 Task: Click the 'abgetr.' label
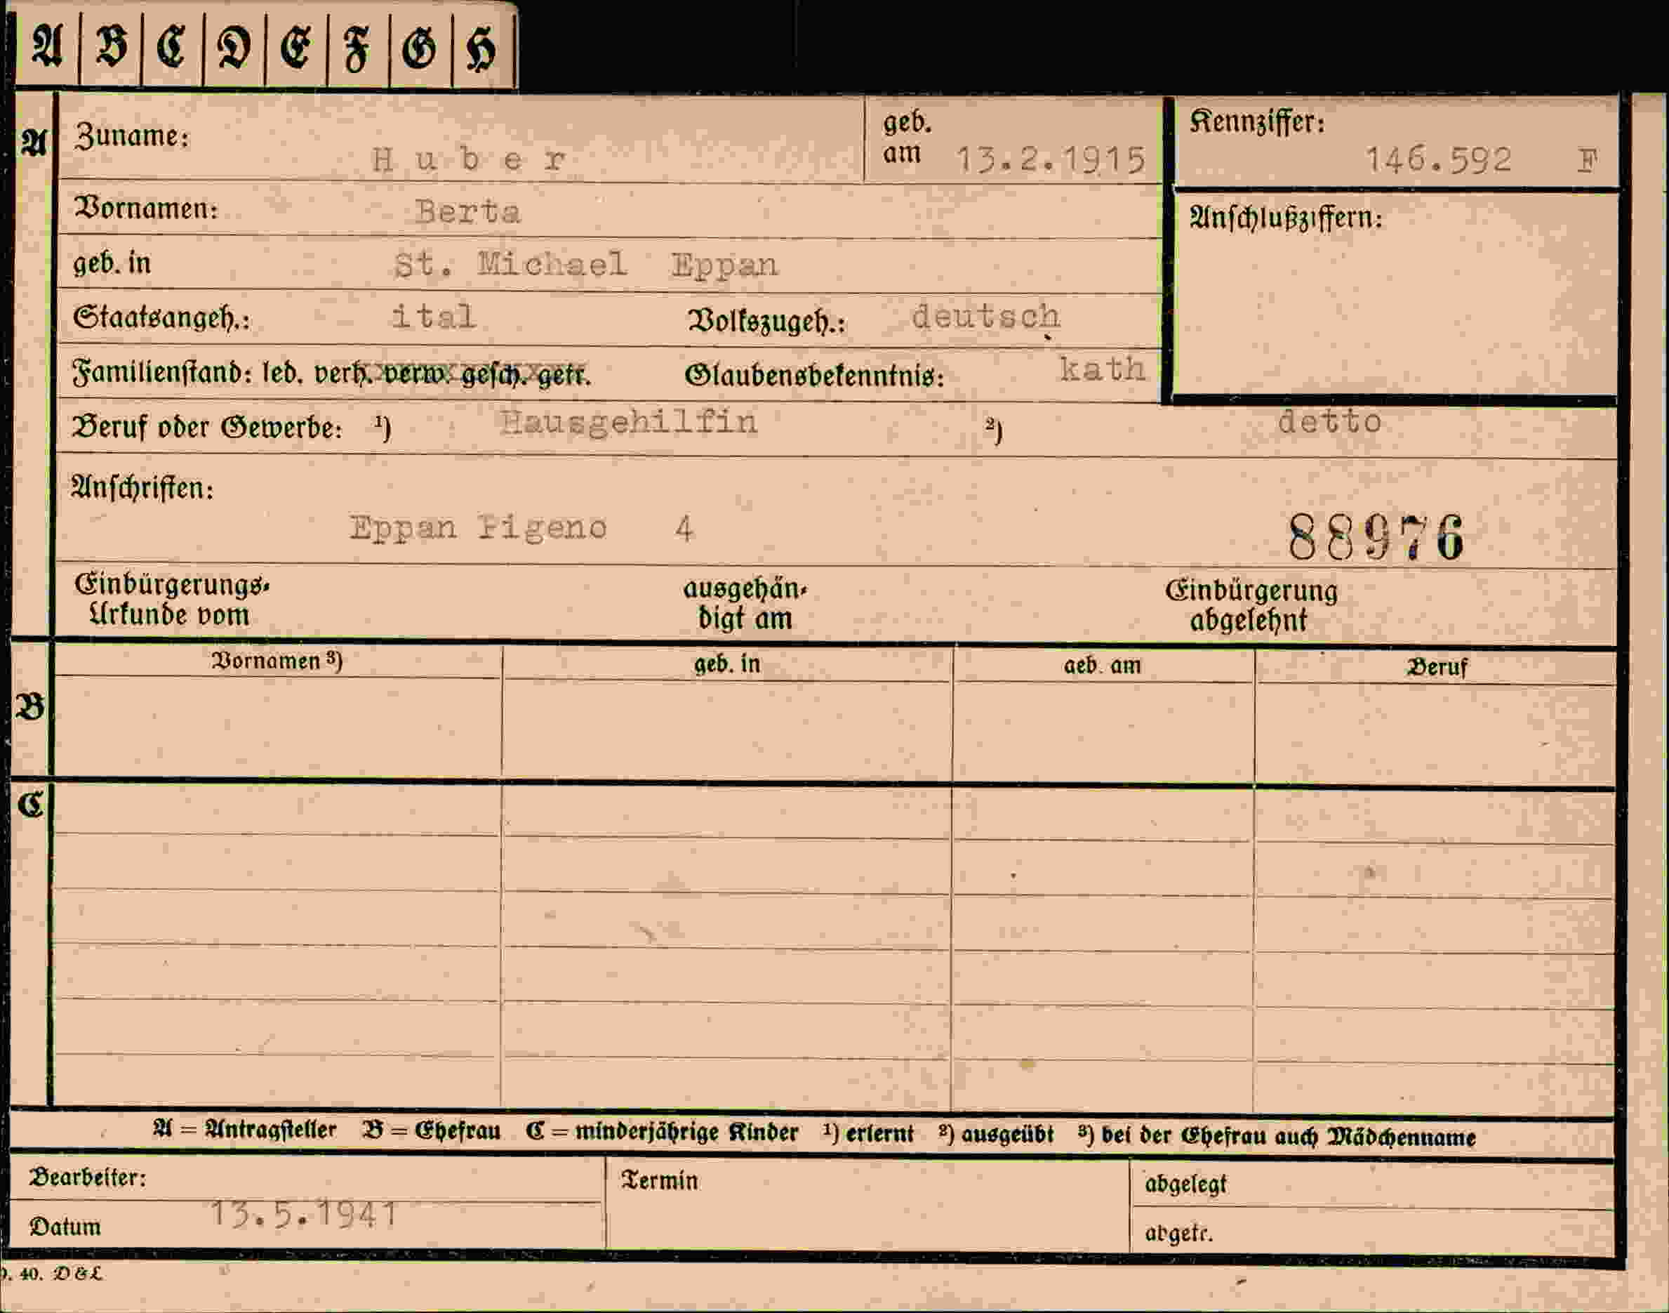(1178, 1233)
